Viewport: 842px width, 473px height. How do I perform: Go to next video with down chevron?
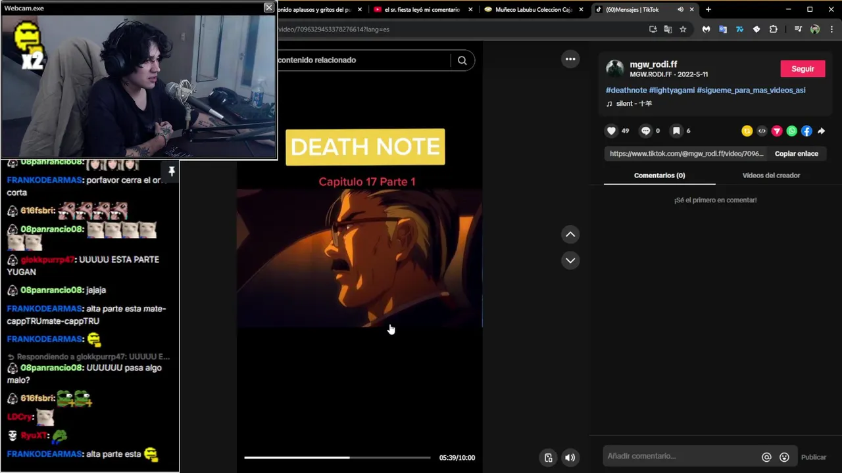pos(570,260)
